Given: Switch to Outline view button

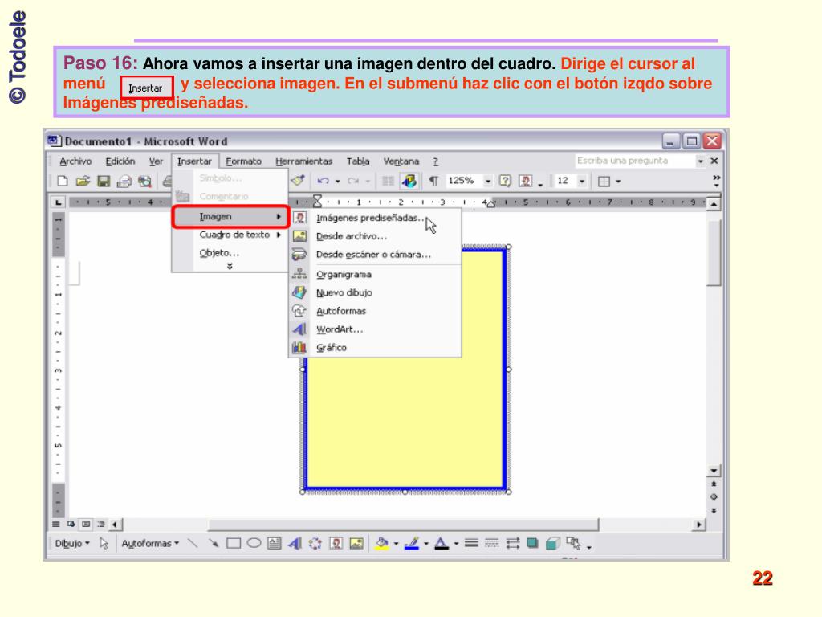Looking at the screenshot, I should coord(100,524).
